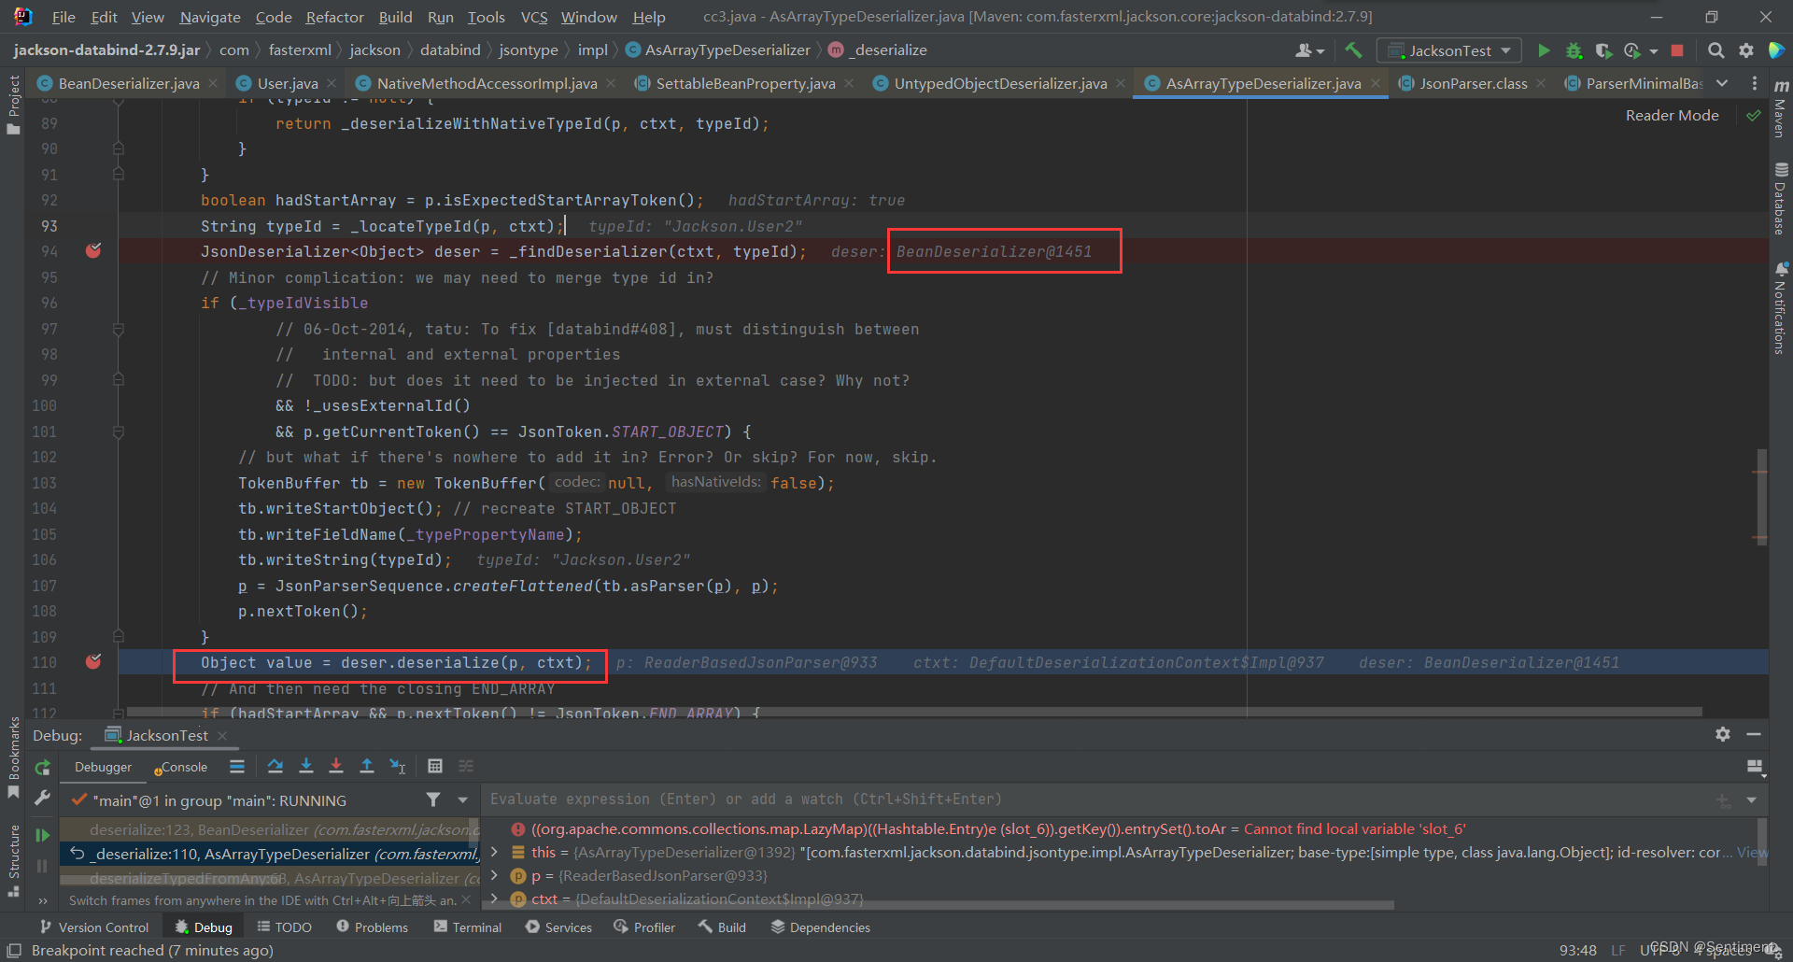1793x962 pixels.
Task: Start debugging with the bug icon
Action: click(1574, 50)
